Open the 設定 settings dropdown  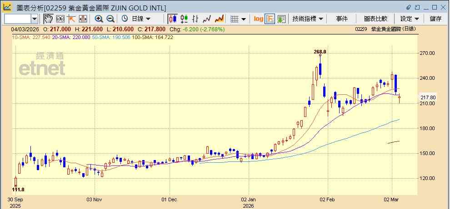click(x=410, y=19)
